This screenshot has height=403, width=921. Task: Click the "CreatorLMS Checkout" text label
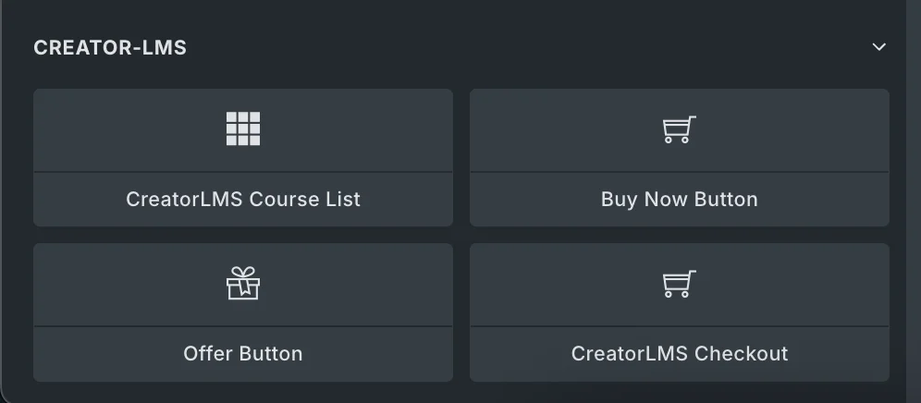pyautogui.click(x=679, y=354)
